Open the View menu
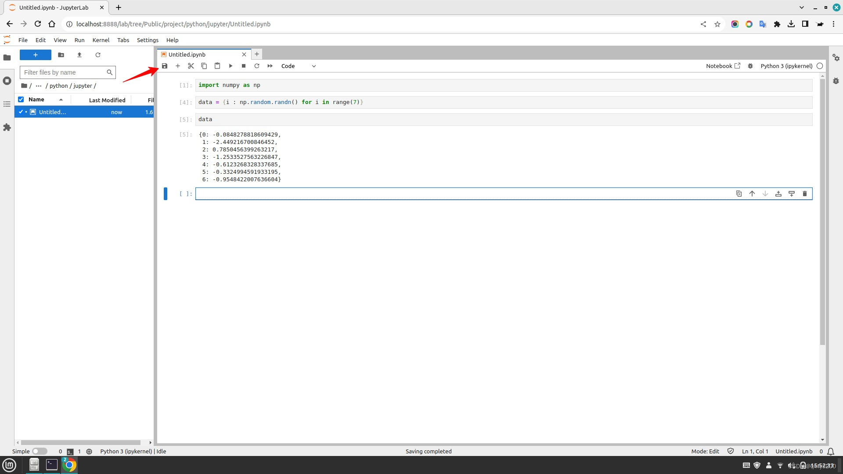The width and height of the screenshot is (843, 474). [x=60, y=40]
